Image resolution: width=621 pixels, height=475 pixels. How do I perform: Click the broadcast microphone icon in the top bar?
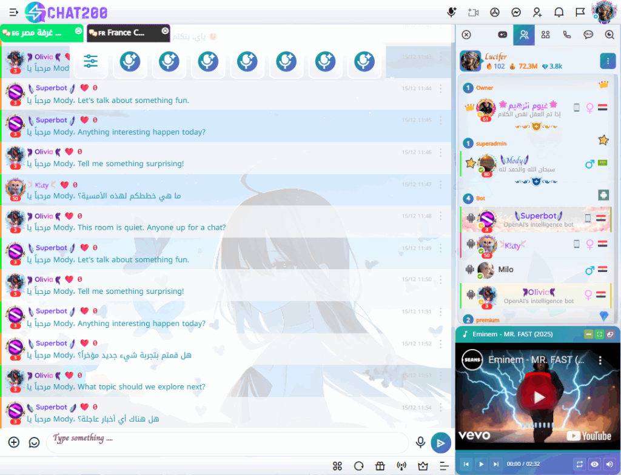point(452,12)
